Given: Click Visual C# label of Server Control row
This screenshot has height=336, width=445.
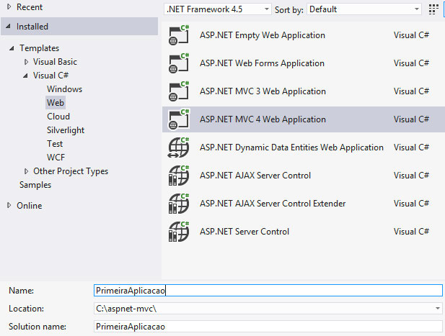Looking at the screenshot, I should coord(411,231).
